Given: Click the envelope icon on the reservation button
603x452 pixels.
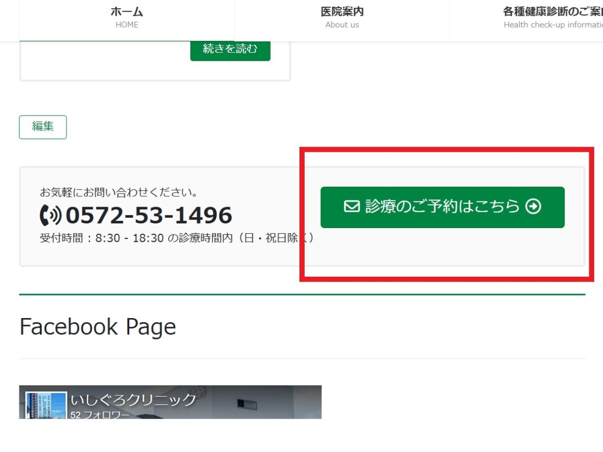Looking at the screenshot, I should [x=351, y=207].
